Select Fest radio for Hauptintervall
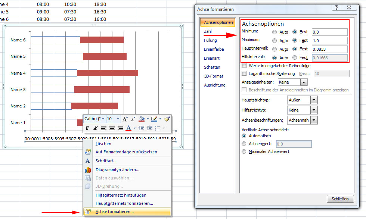The image size is (366, 219). click(295, 49)
